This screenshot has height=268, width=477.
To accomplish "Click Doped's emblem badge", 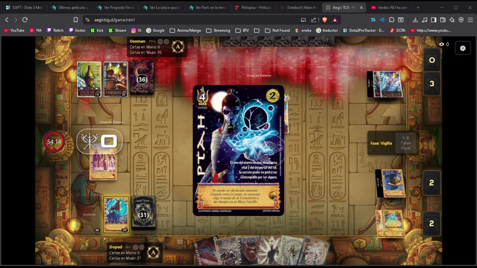I will (x=153, y=252).
